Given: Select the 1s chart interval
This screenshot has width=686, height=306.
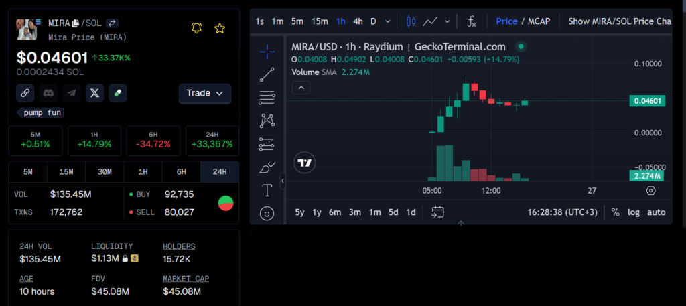Looking at the screenshot, I should (260, 21).
